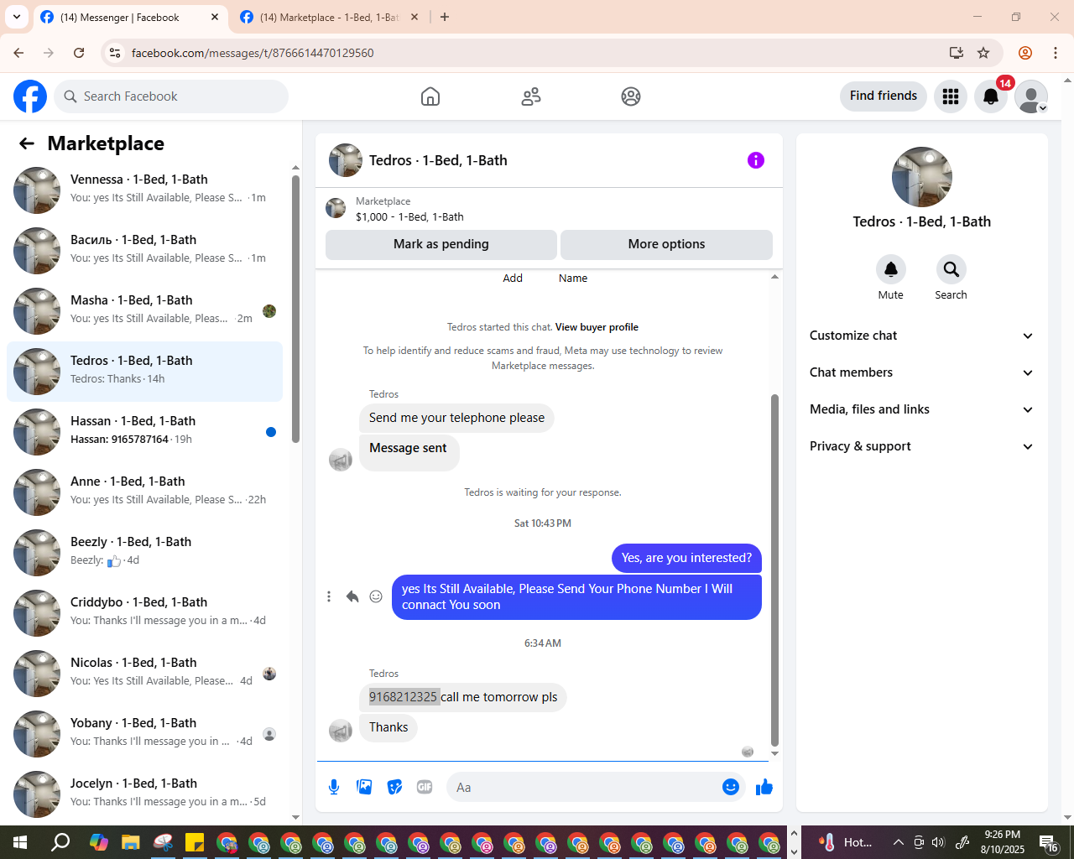Open File Explorer from the taskbar

(x=130, y=842)
